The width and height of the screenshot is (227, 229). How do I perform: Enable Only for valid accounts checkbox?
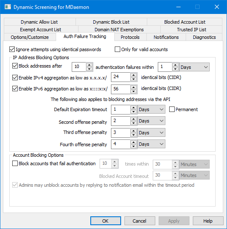point(117,49)
